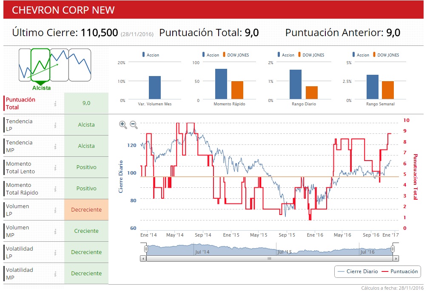The image size is (427, 291).
Task: Click Positivo value for Momento Total Rápido
Action: coord(86,189)
